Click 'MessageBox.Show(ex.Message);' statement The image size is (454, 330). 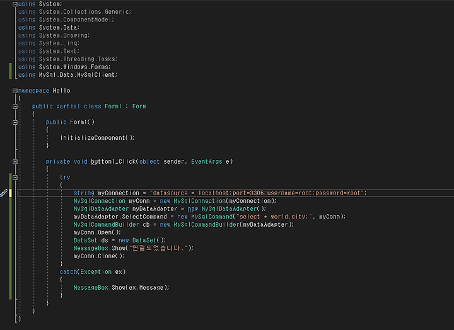coord(121,287)
